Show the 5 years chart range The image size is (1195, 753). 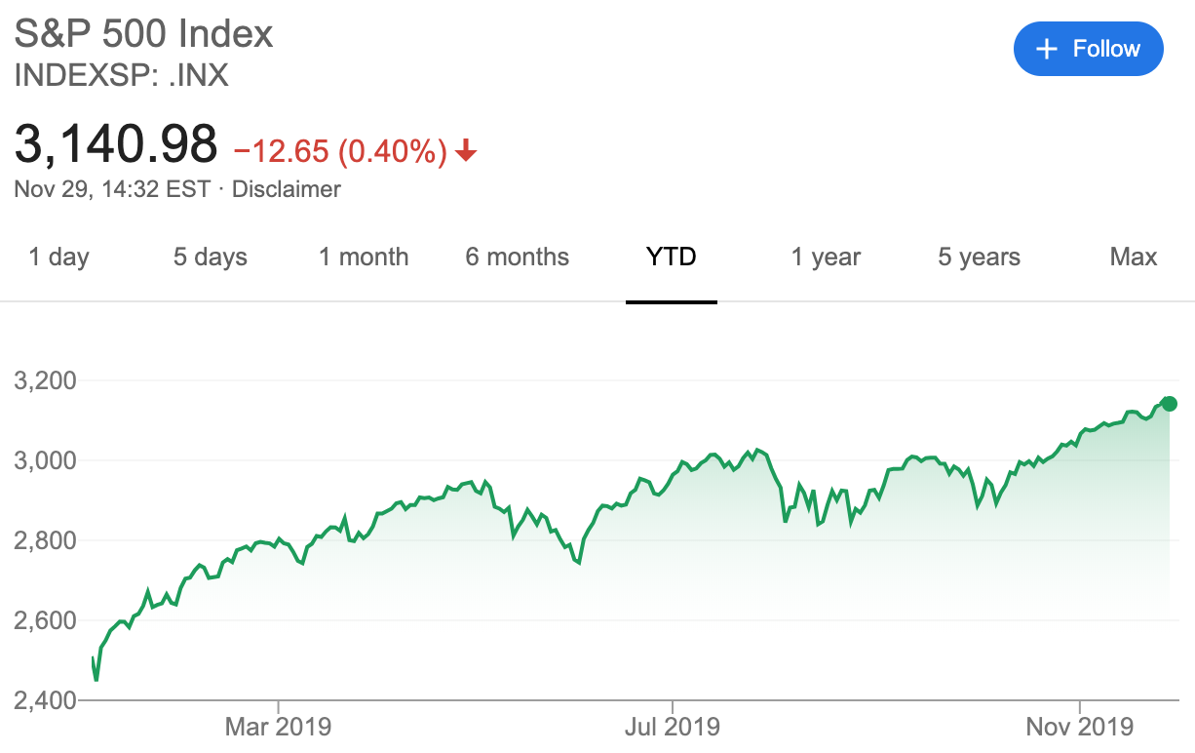(980, 258)
